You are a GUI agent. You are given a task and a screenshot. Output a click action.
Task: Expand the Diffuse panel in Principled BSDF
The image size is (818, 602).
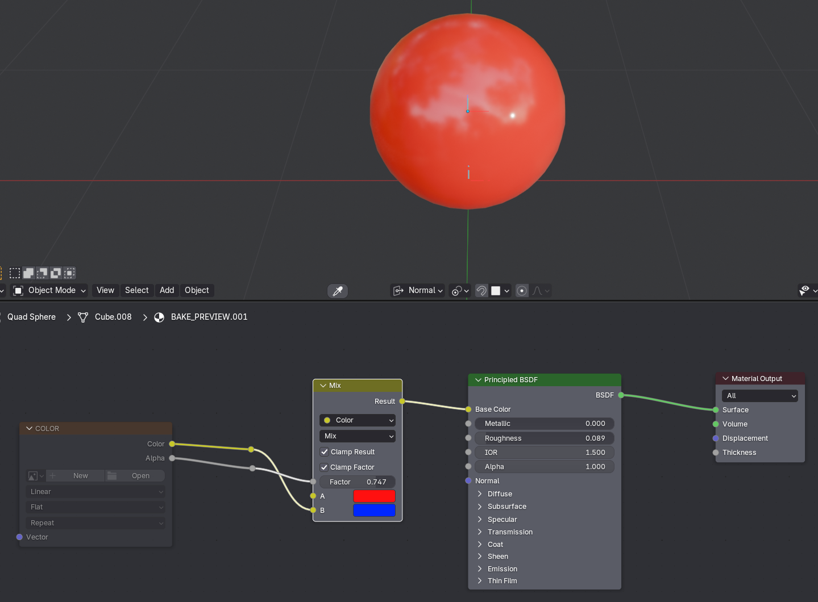[x=480, y=494]
